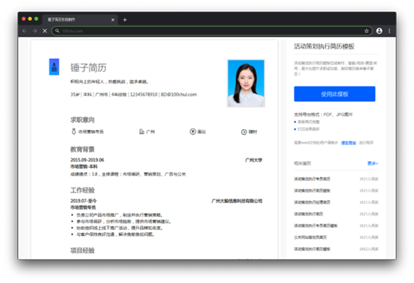Open a new tab with plus icon
This screenshot has height=283, width=414.
[x=125, y=19]
